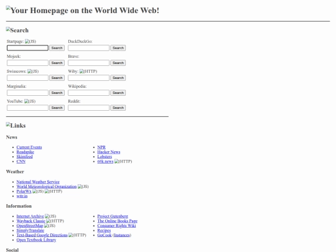Open the Wayback Classic link
Screen dimensions: 336x252
click(x=31, y=221)
